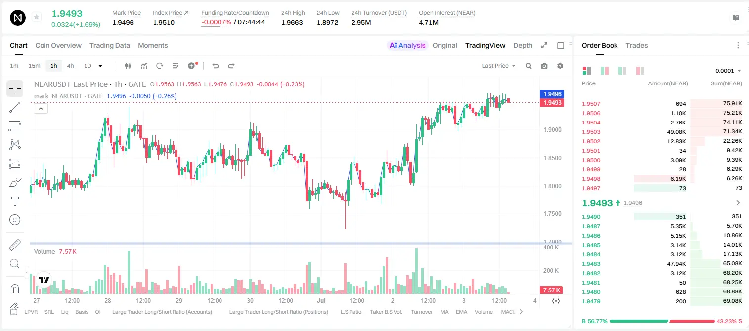Switch to the Trades tab
This screenshot has width=749, height=331.
pyautogui.click(x=636, y=45)
